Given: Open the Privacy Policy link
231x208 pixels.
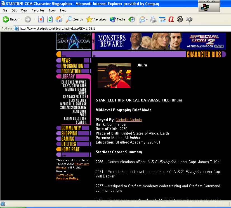Looking at the screenshot, I should (x=67, y=179).
